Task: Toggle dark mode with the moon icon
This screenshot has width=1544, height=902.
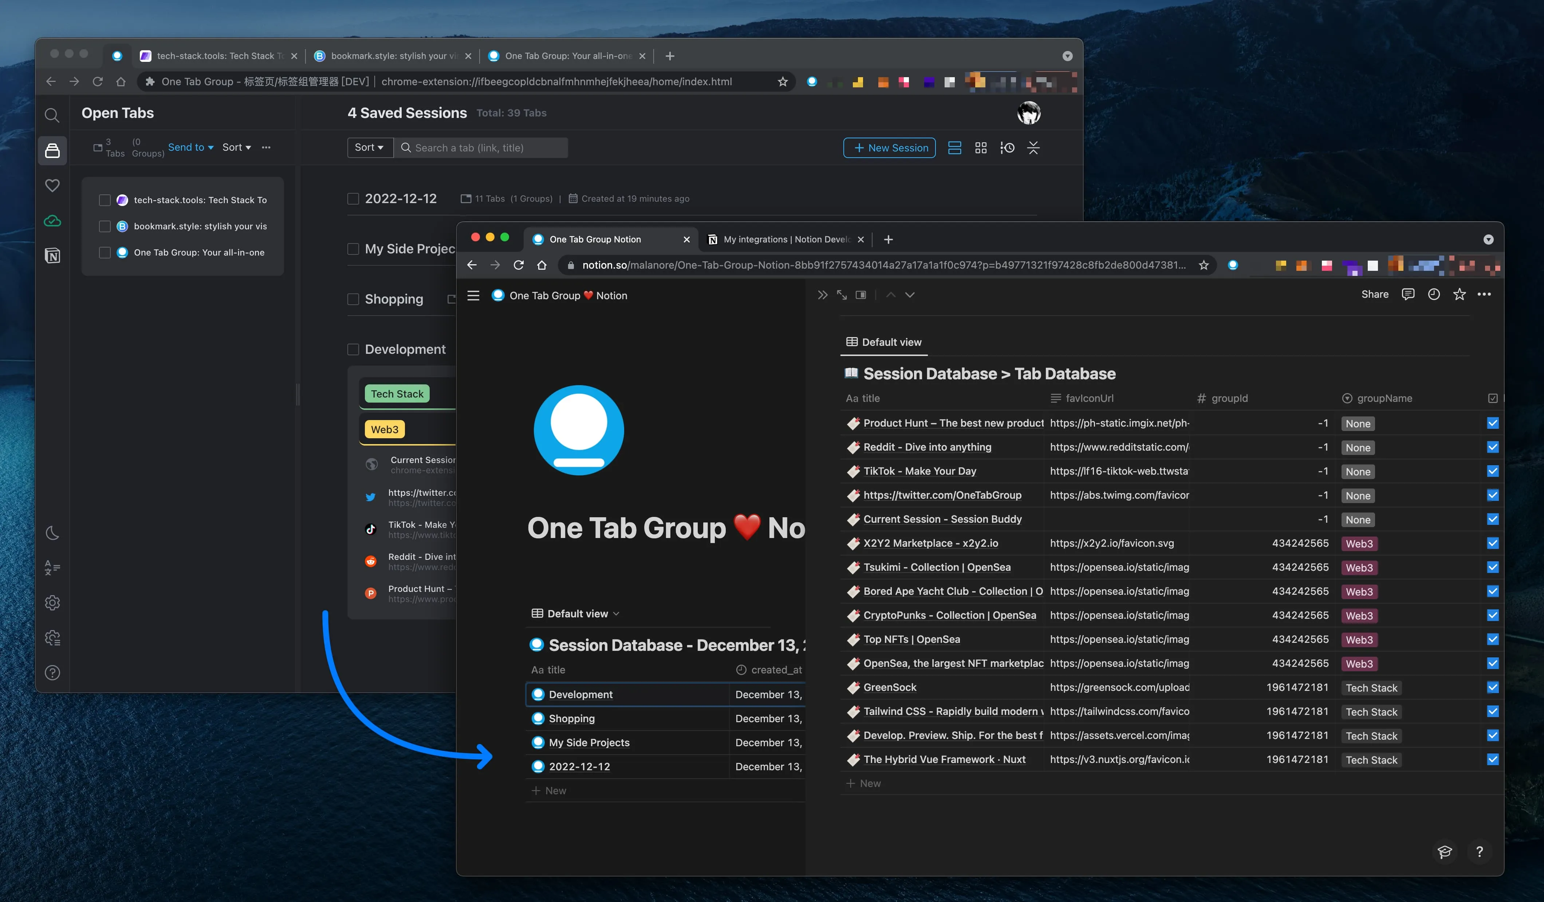Action: pos(52,533)
